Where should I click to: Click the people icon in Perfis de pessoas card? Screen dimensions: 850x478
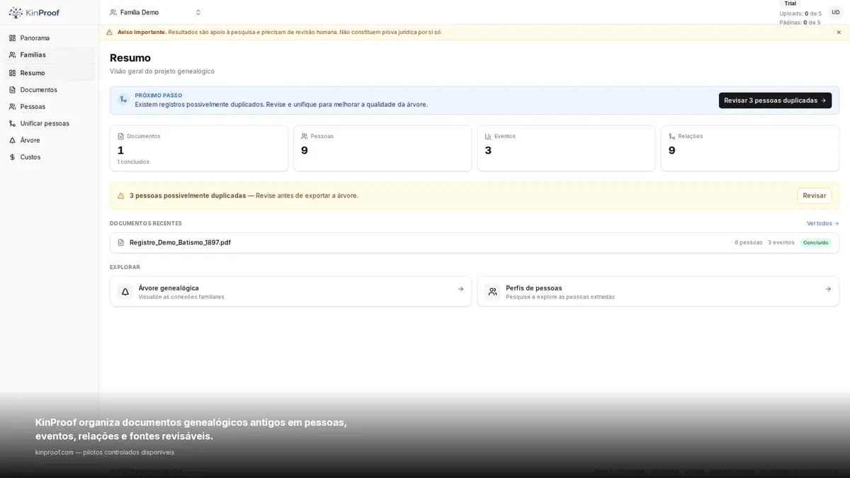point(492,291)
